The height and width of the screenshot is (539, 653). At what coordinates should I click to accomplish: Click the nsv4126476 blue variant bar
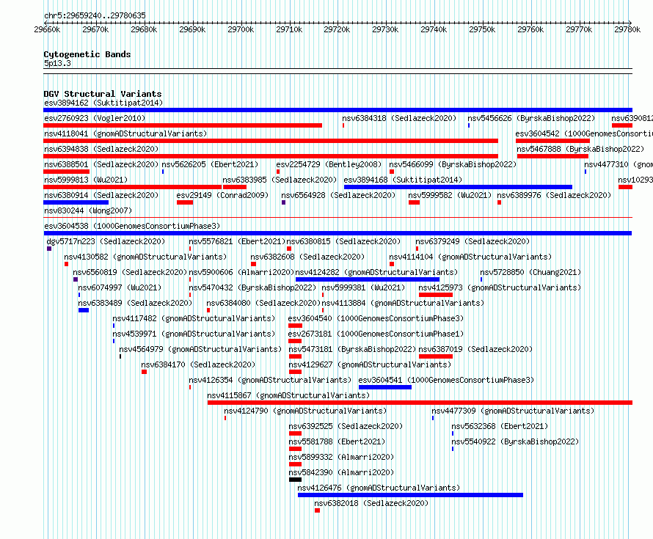(410, 495)
